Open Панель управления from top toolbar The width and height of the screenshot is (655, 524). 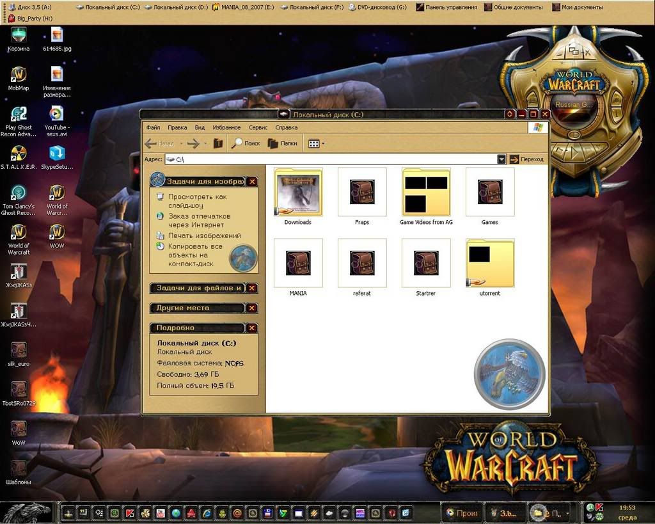(446, 7)
